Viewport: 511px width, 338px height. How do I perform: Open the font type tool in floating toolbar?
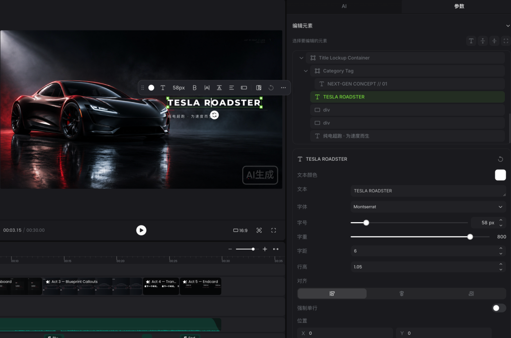pos(163,87)
